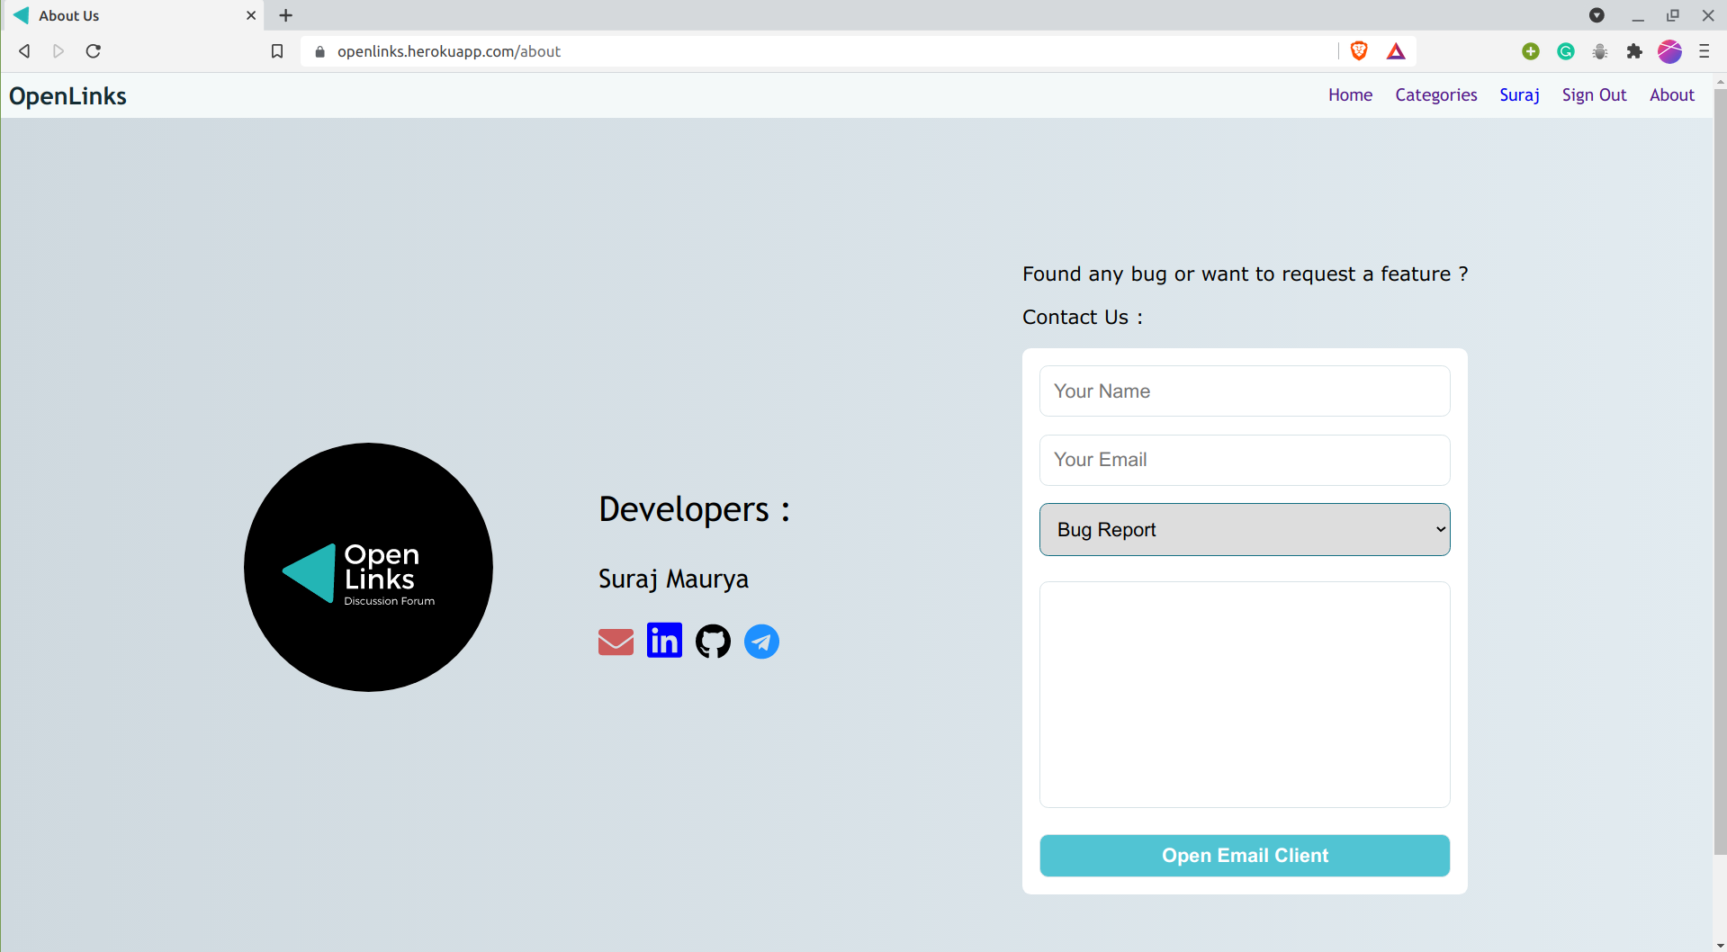Viewport: 1727px width, 952px height.
Task: Click the 'Developers :' heading
Action: (x=694, y=509)
